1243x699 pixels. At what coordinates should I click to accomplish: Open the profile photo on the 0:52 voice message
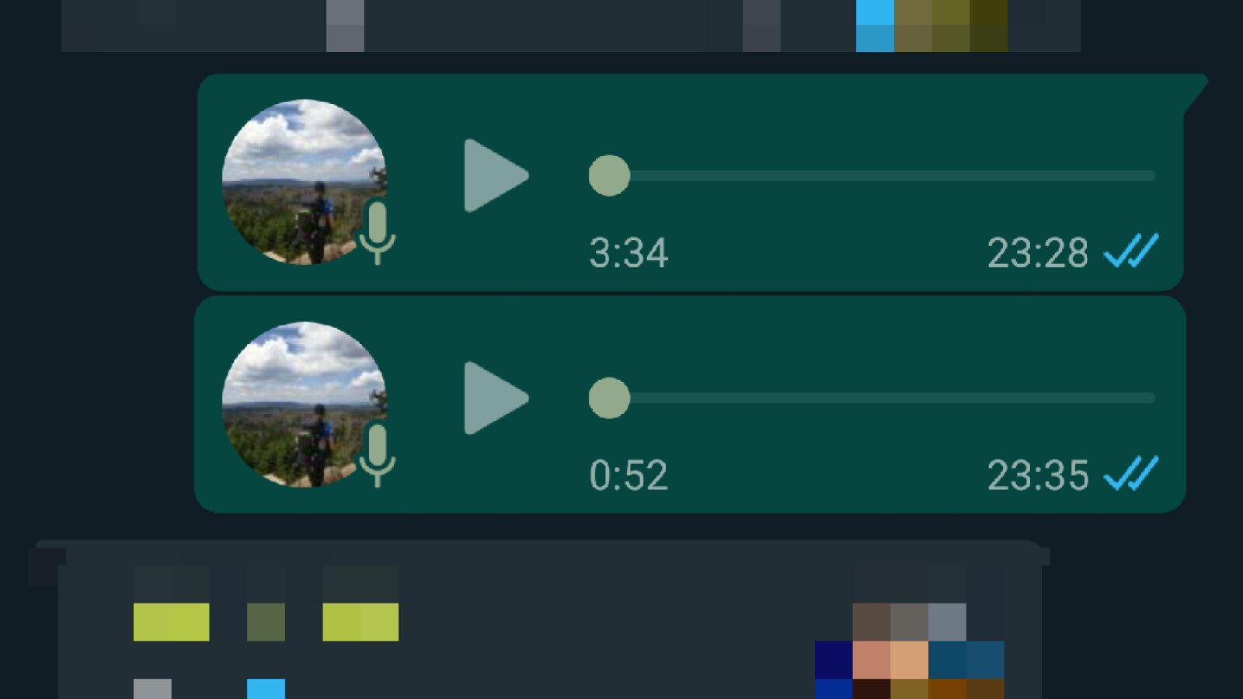click(305, 404)
